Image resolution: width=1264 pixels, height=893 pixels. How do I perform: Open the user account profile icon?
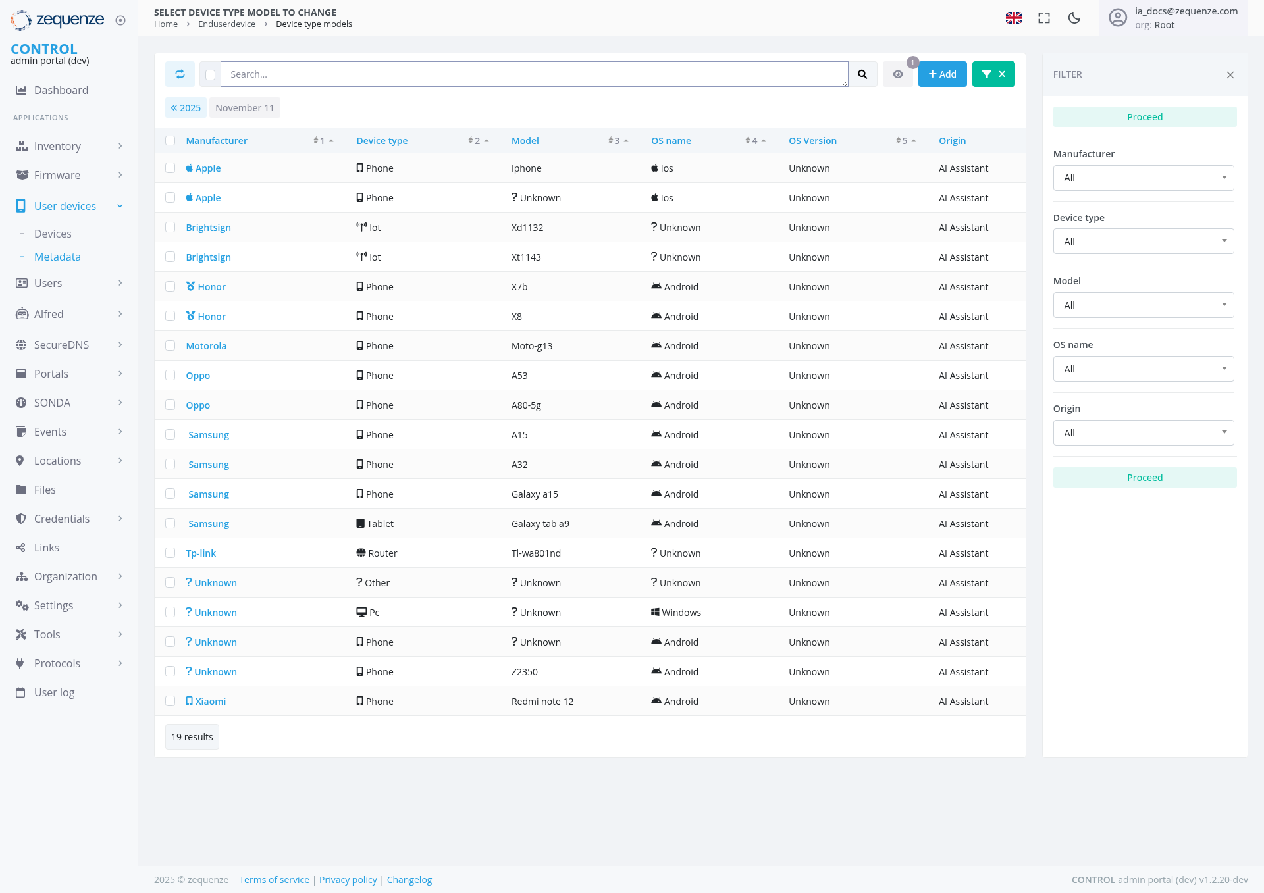(x=1118, y=18)
